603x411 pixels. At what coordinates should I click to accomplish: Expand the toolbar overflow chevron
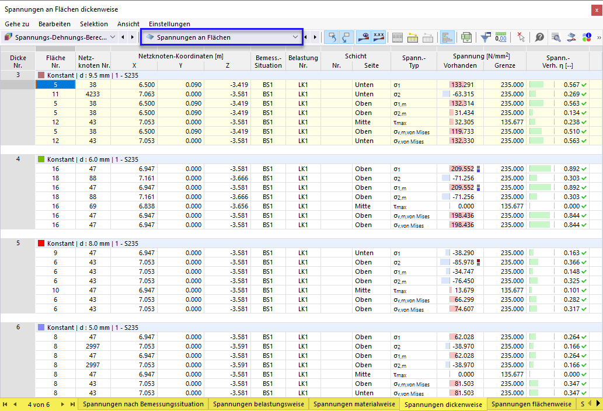pyautogui.click(x=599, y=37)
